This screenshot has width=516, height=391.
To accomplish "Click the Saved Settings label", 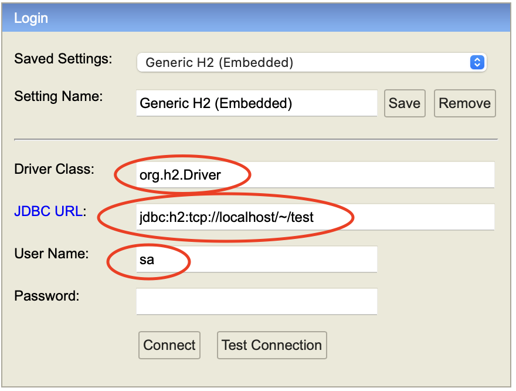I will 63,59.
